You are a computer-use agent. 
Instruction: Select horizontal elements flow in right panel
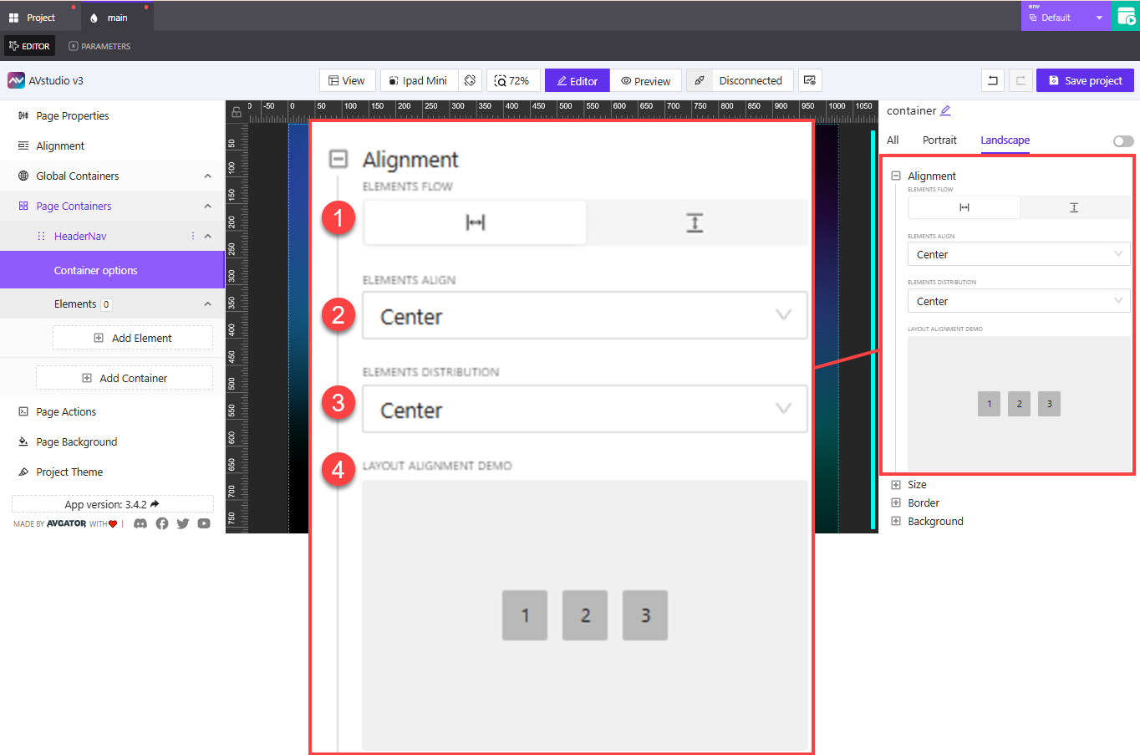[x=964, y=207]
